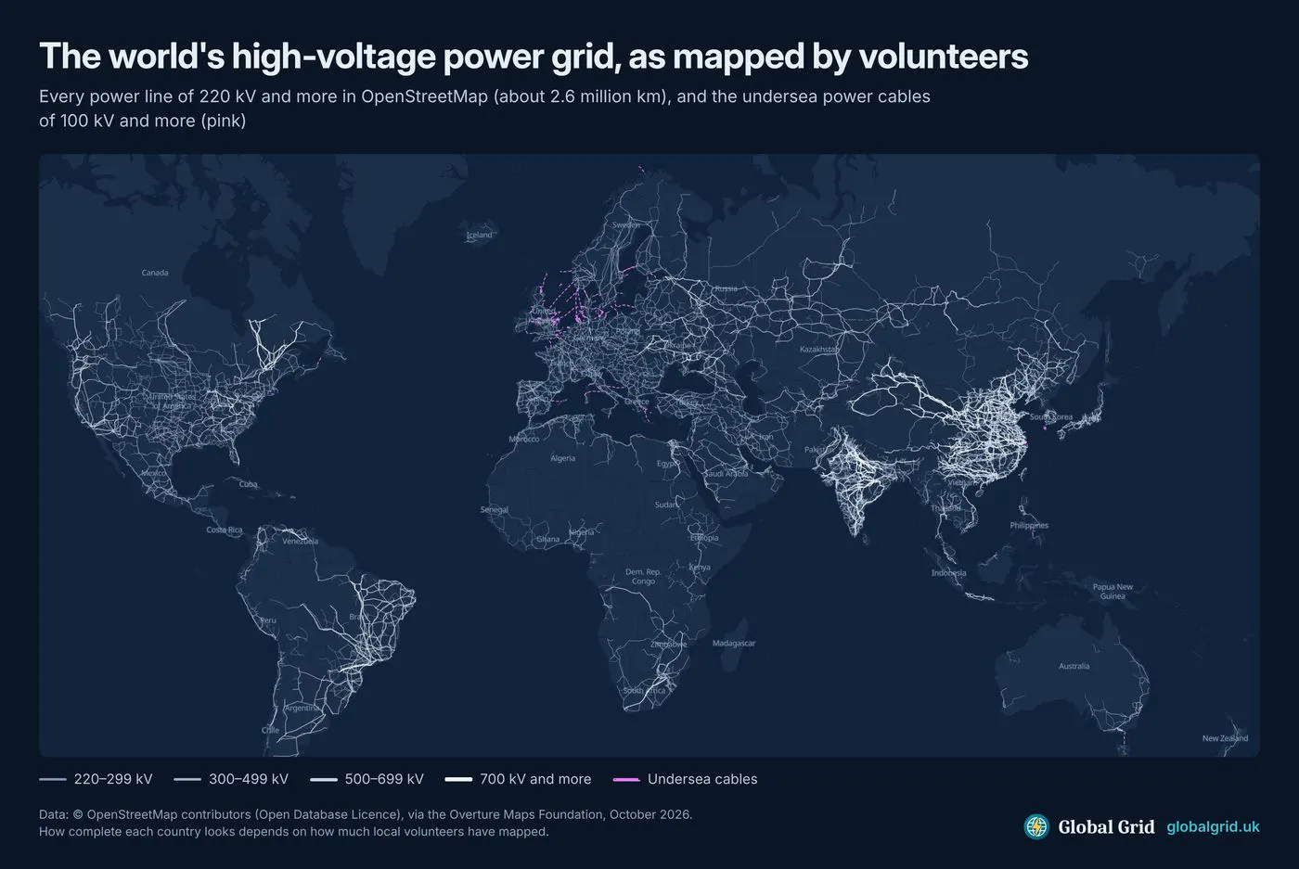Click the Global Grid globe logo icon

click(1036, 826)
